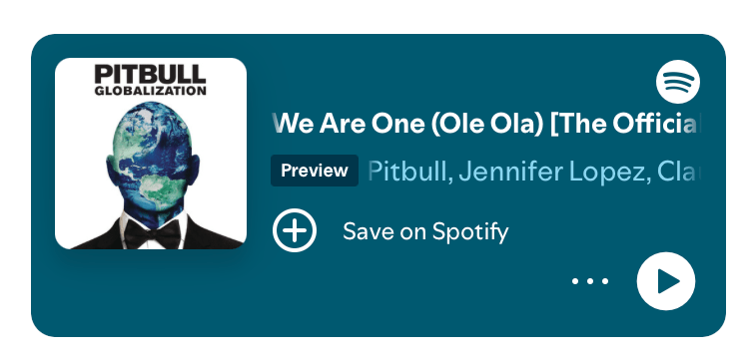Click the Globalization album cover thumbnail
Screen dimensions: 753x359
[151, 154]
